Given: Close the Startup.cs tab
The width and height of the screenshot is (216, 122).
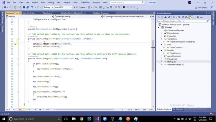Looking at the screenshot, I should (20, 13).
